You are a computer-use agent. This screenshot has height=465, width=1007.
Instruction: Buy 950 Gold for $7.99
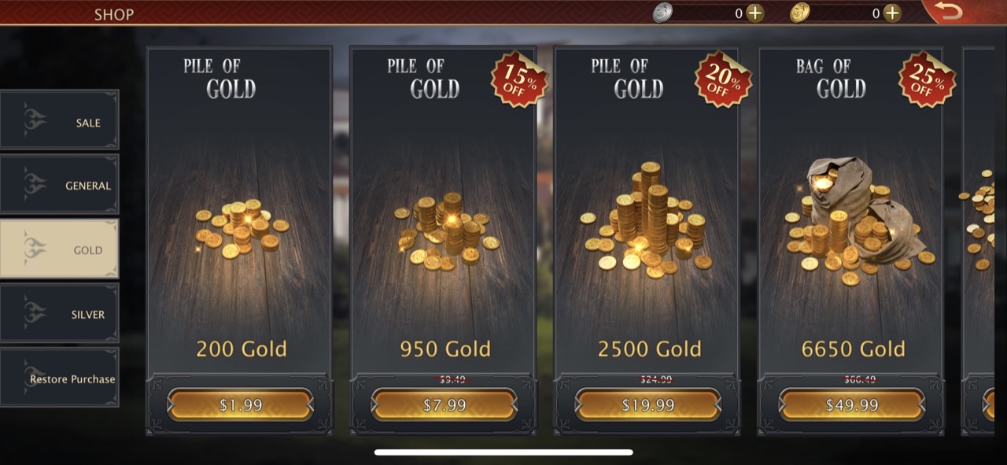pos(444,405)
